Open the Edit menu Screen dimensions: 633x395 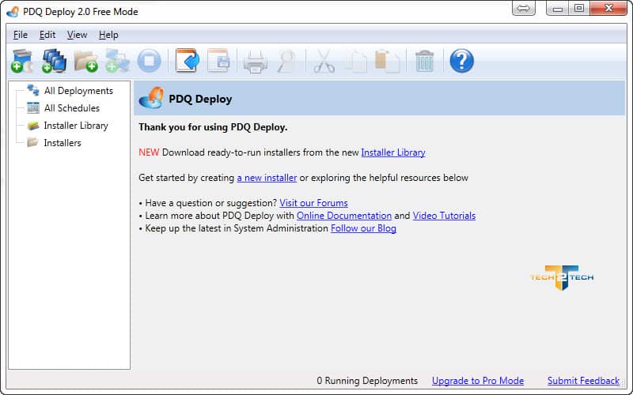coord(47,35)
